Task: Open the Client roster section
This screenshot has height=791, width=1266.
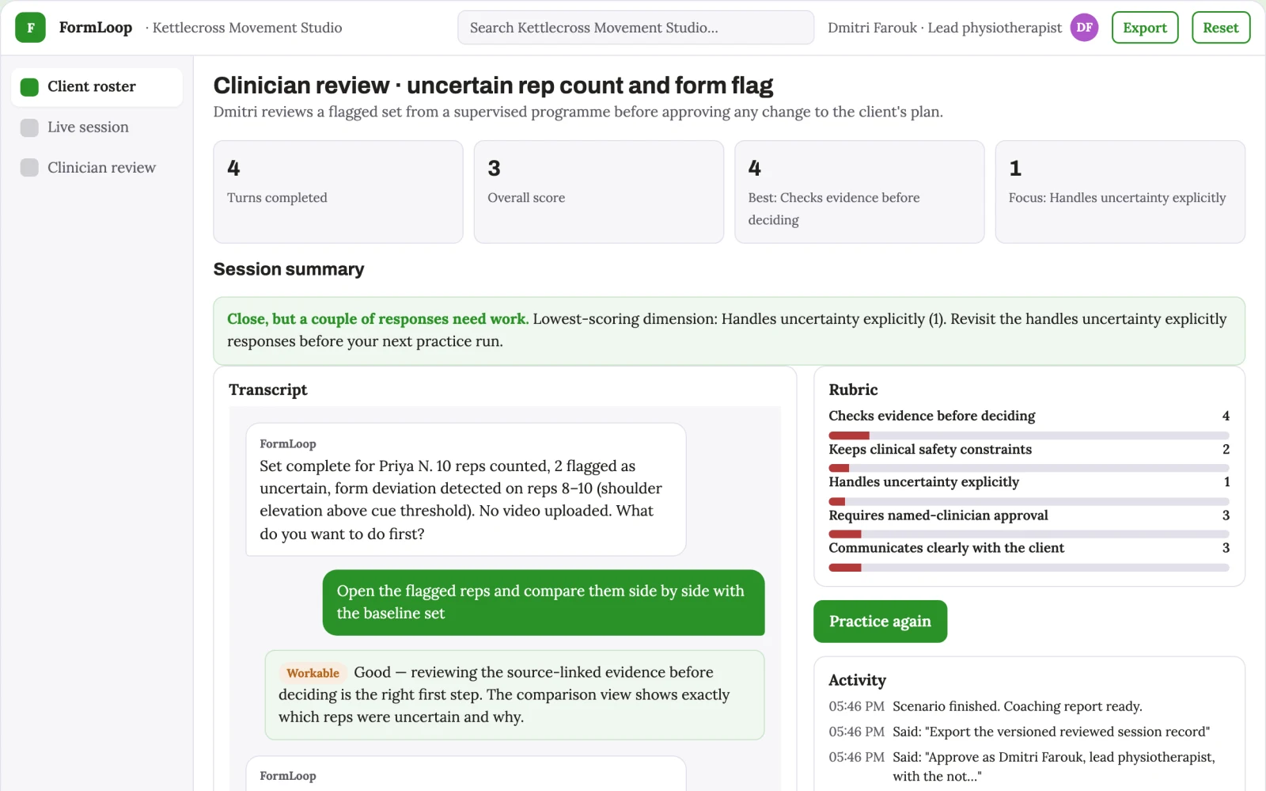Action: pos(97,87)
